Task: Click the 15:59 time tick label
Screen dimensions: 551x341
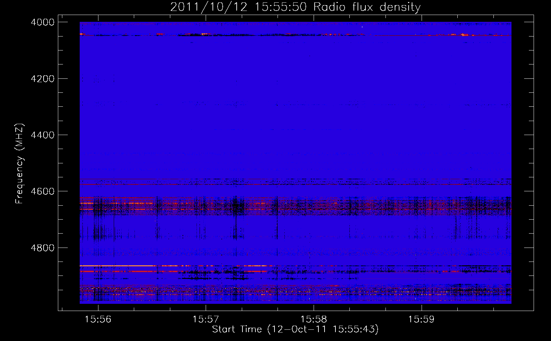Action: coord(422,320)
